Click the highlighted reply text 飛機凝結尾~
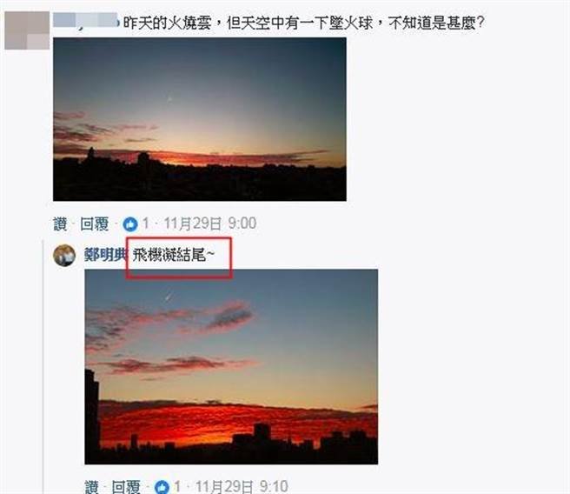 tap(174, 255)
